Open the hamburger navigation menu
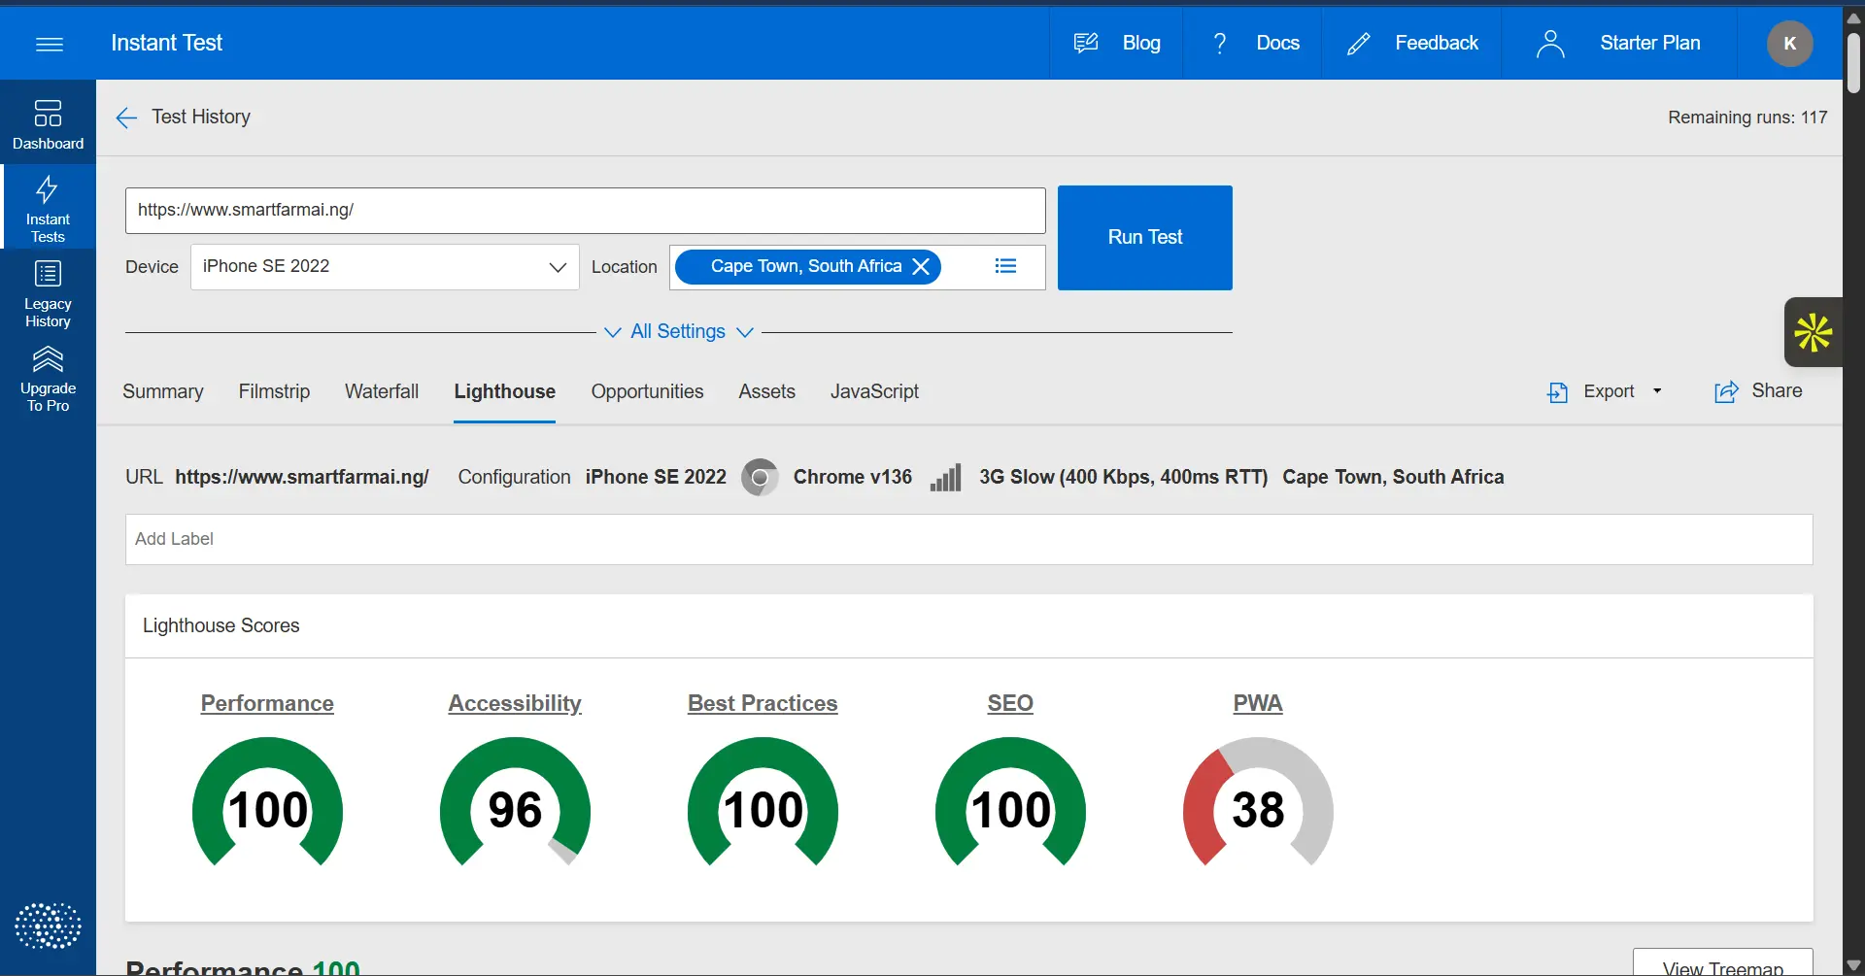 49,44
